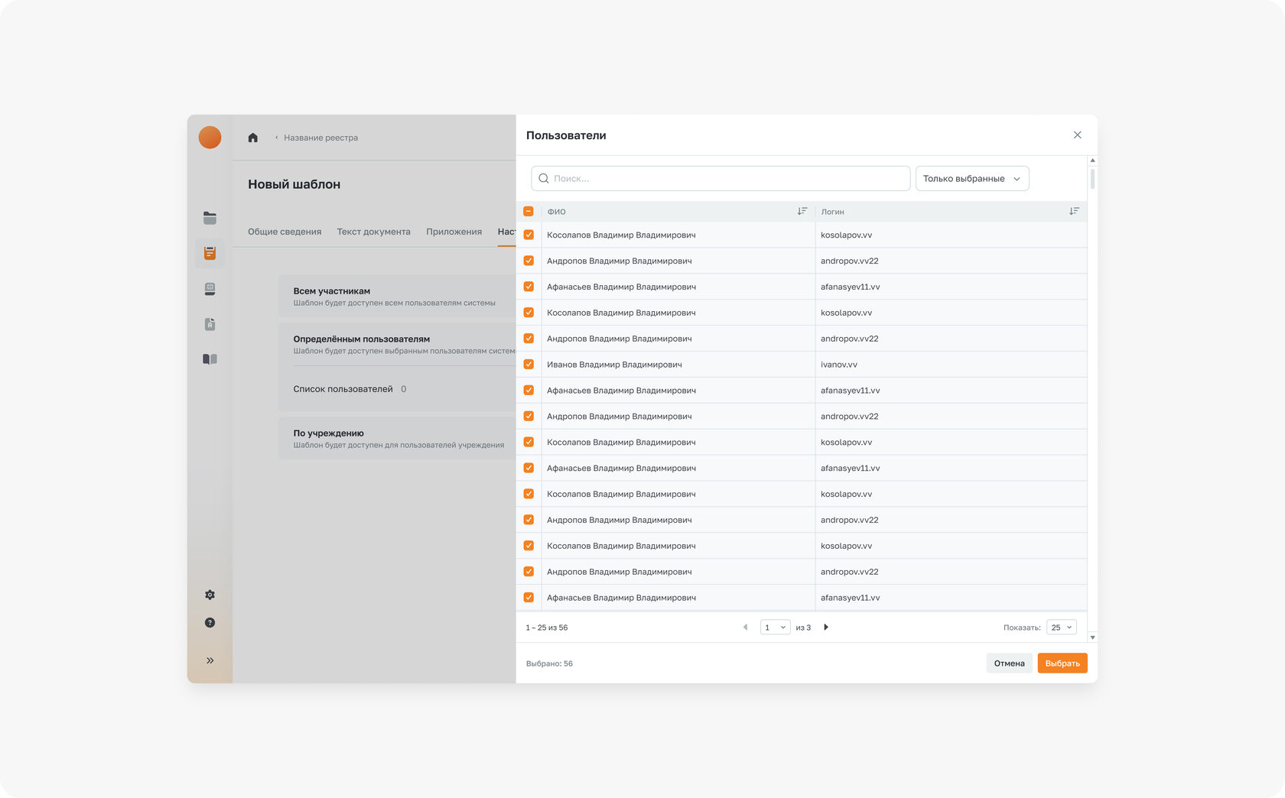Uncheck first Косолапов Владимир row checkbox

[x=529, y=235]
